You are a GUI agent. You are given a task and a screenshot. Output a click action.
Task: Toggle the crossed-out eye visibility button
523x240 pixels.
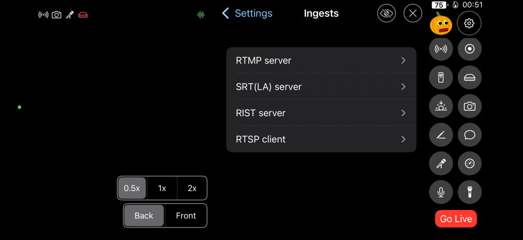coord(387,13)
